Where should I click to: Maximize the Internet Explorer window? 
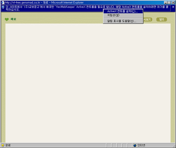169,3
